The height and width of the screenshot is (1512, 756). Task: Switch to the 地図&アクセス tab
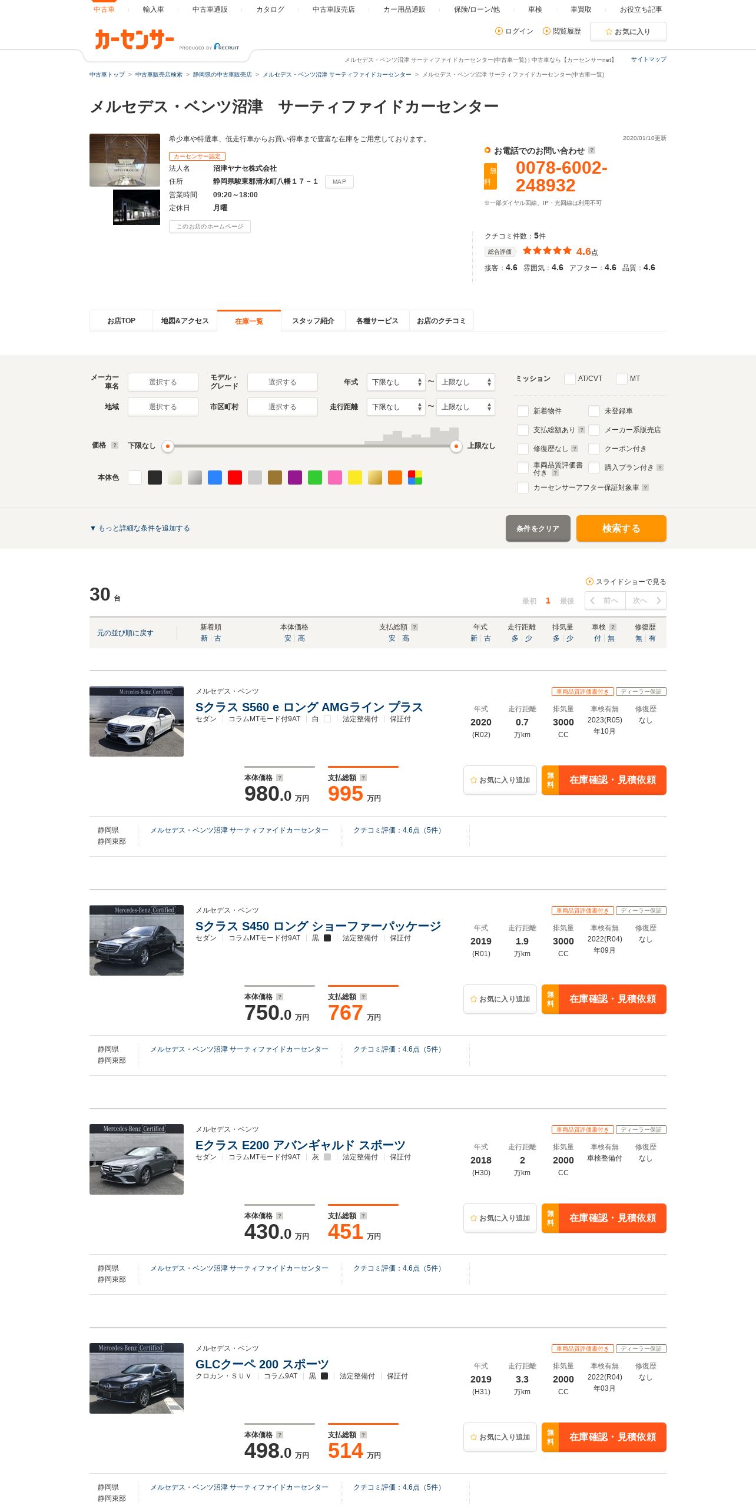pos(185,321)
